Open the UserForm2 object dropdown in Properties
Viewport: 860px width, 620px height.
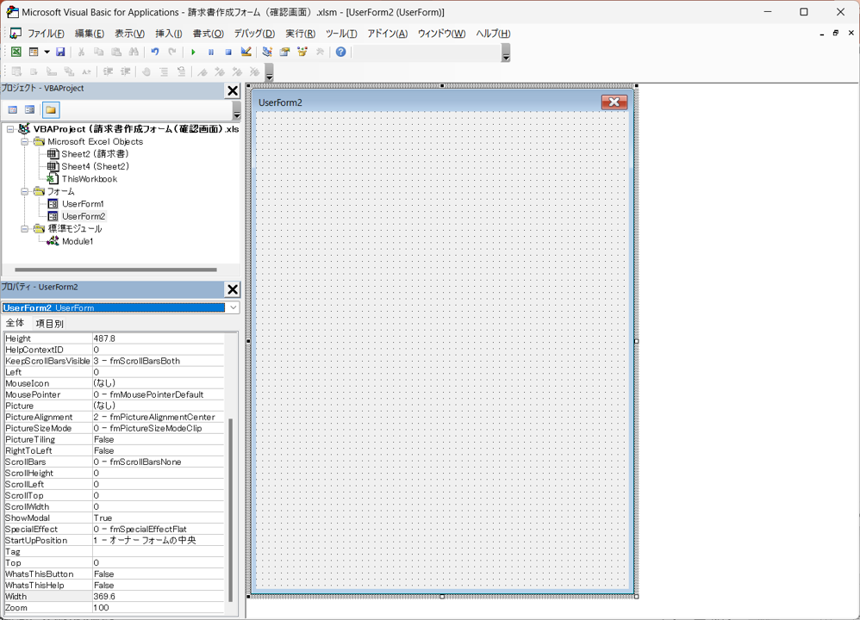tap(233, 307)
